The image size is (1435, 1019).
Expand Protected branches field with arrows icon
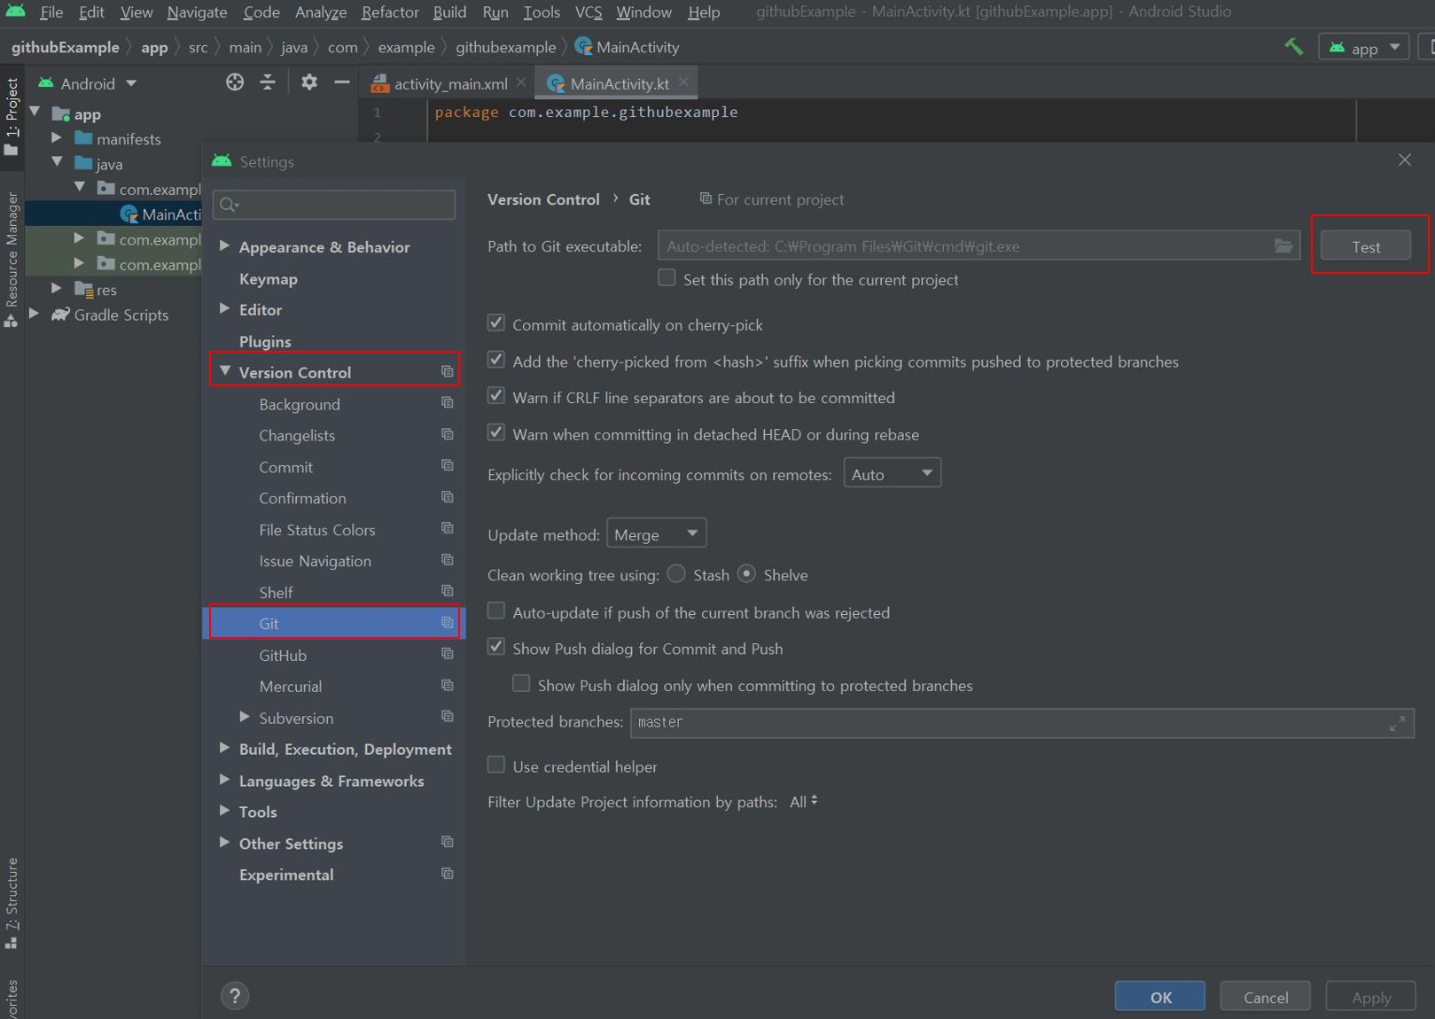pyautogui.click(x=1397, y=723)
